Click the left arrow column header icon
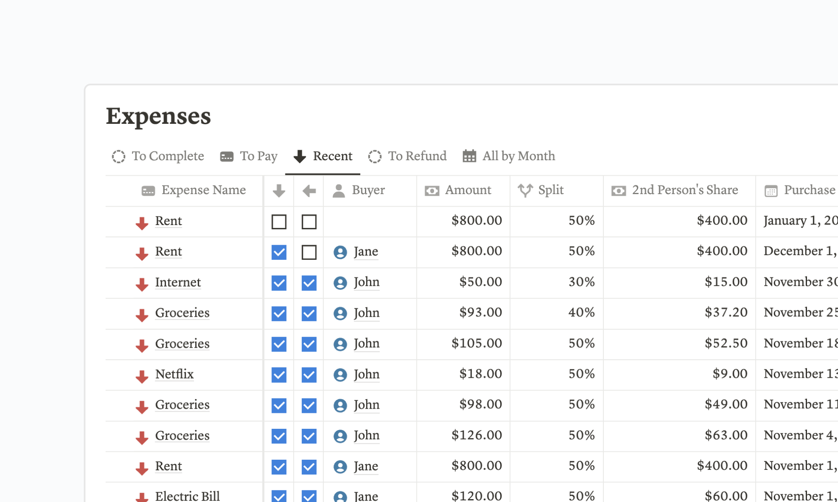The height and width of the screenshot is (502, 838). (308, 190)
